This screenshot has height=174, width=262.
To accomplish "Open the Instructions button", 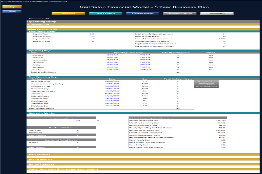I will 217,13.
